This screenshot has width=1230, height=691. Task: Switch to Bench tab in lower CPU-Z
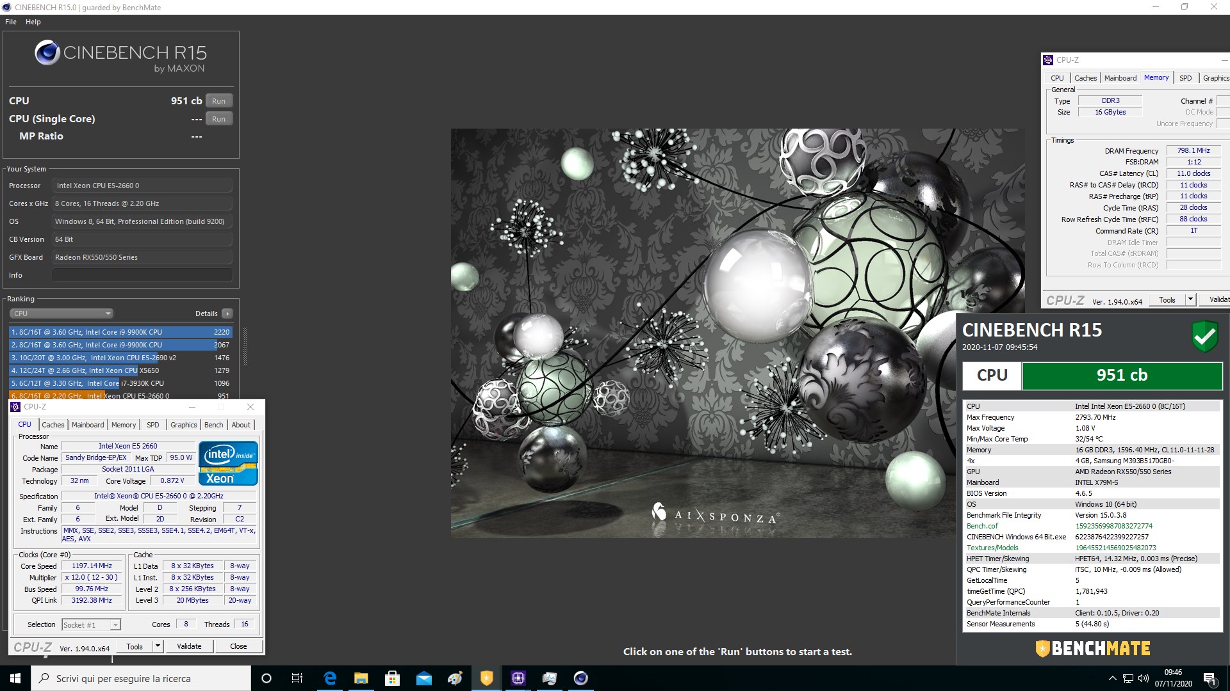click(214, 425)
